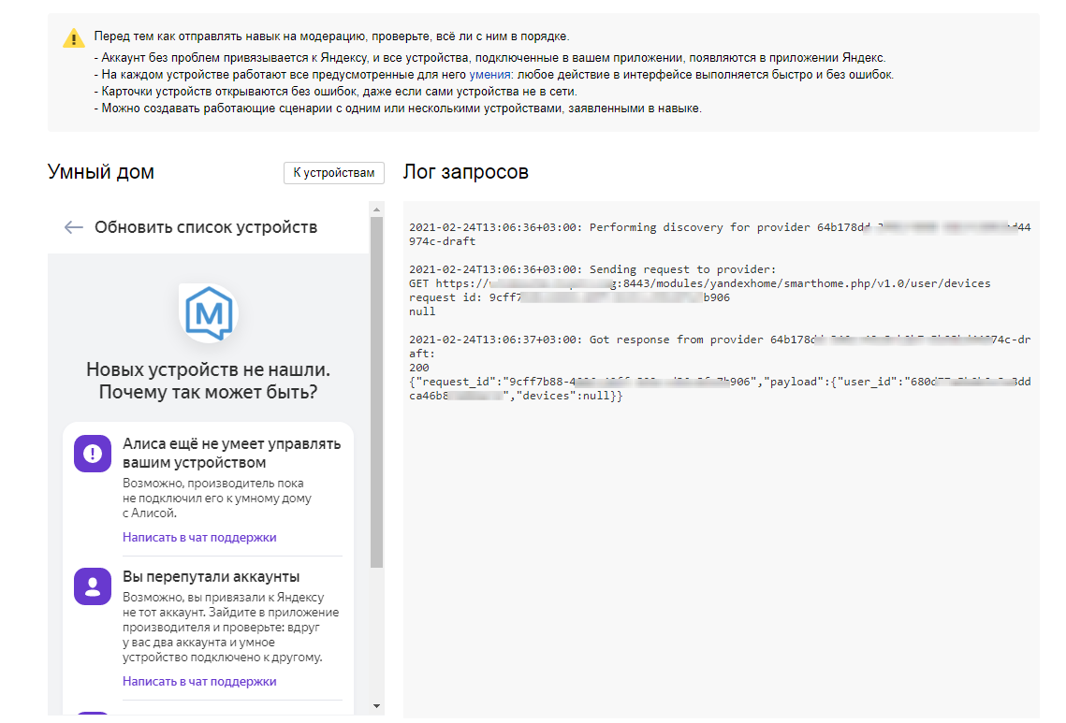Follow the умения link in the notice
The image size is (1066, 723).
[x=489, y=75]
